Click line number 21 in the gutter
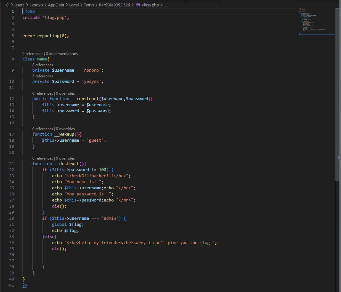Viewport: 341px width, 292px height. (x=12, y=164)
